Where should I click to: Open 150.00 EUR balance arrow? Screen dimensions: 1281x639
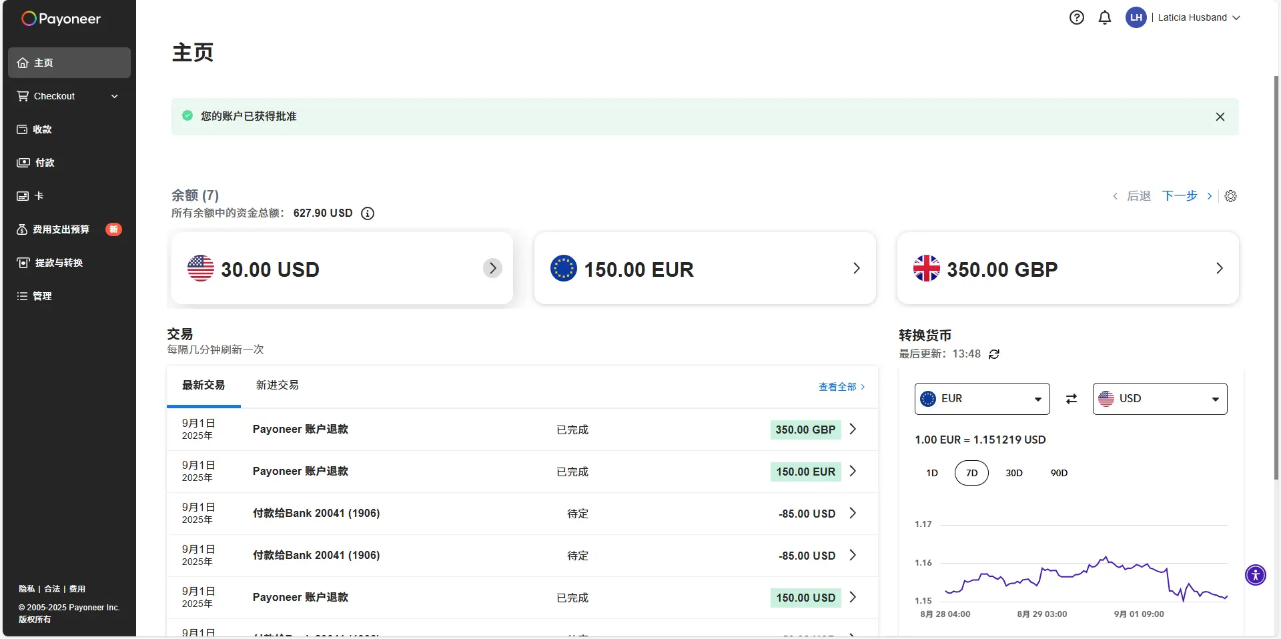(x=857, y=268)
